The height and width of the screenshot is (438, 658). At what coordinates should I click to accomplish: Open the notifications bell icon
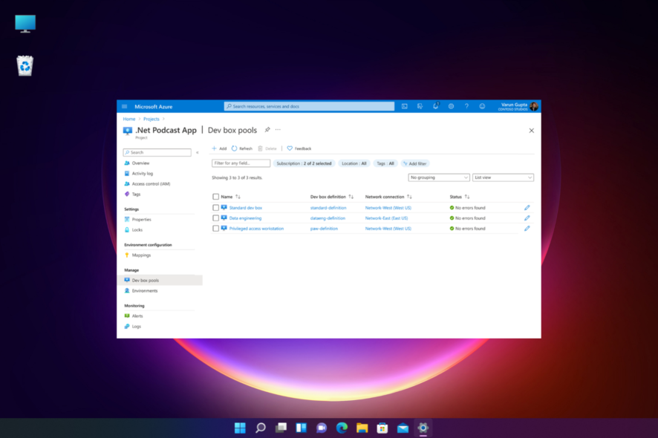click(436, 106)
